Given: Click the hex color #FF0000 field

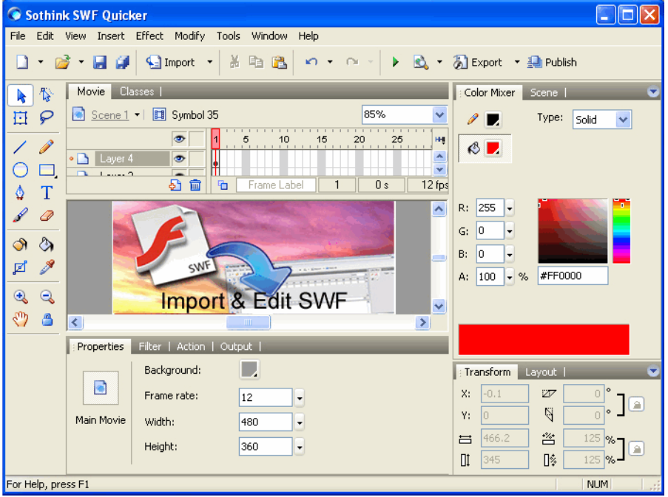Looking at the screenshot, I should (573, 276).
